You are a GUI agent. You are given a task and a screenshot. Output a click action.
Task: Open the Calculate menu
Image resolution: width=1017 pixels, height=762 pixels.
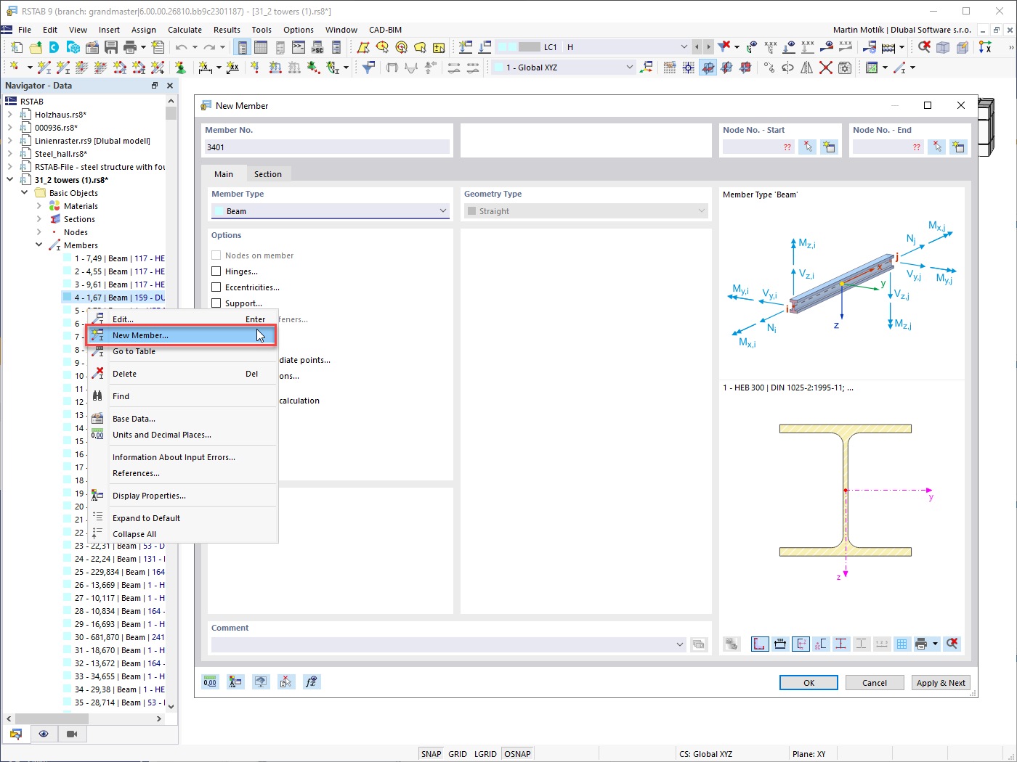point(185,30)
